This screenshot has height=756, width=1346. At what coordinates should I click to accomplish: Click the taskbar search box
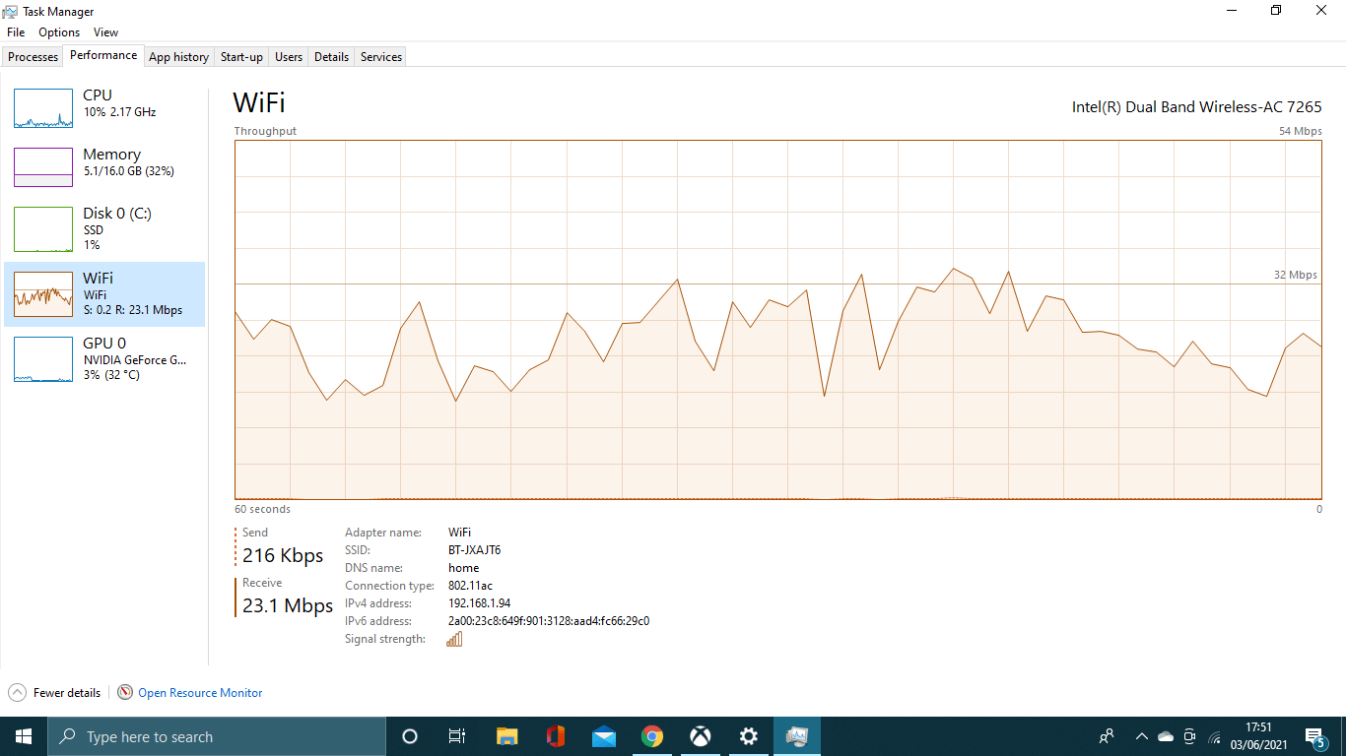(x=217, y=735)
